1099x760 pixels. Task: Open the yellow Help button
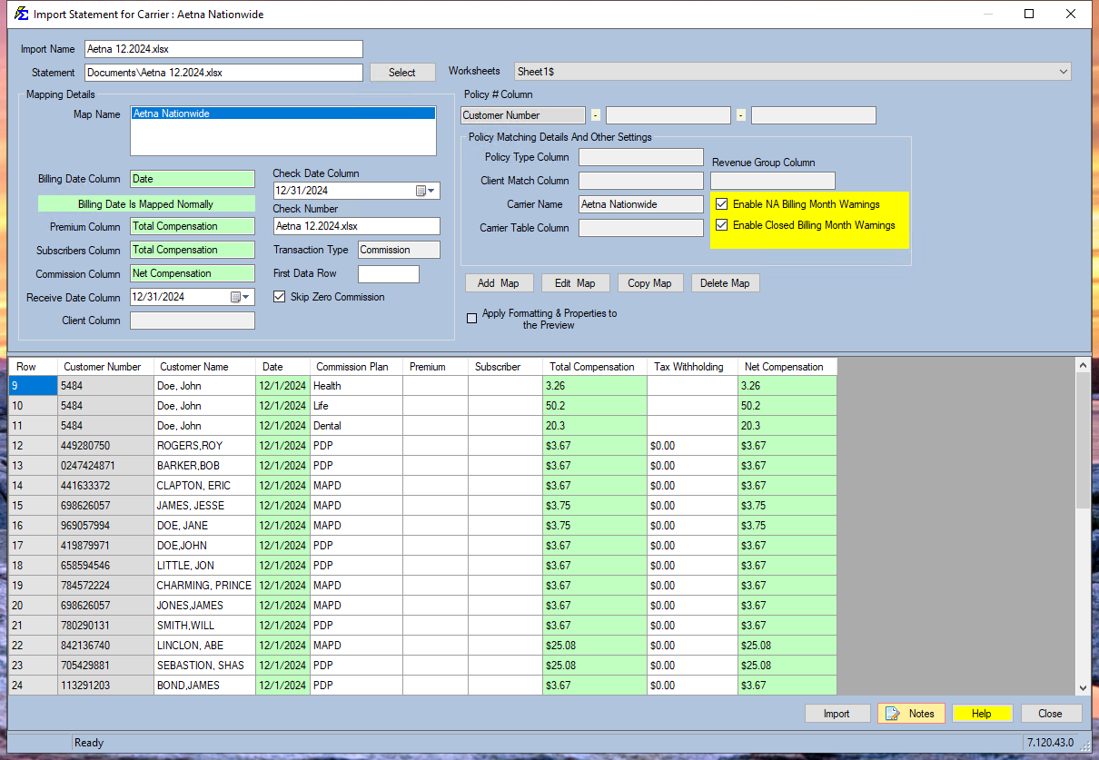click(x=982, y=714)
